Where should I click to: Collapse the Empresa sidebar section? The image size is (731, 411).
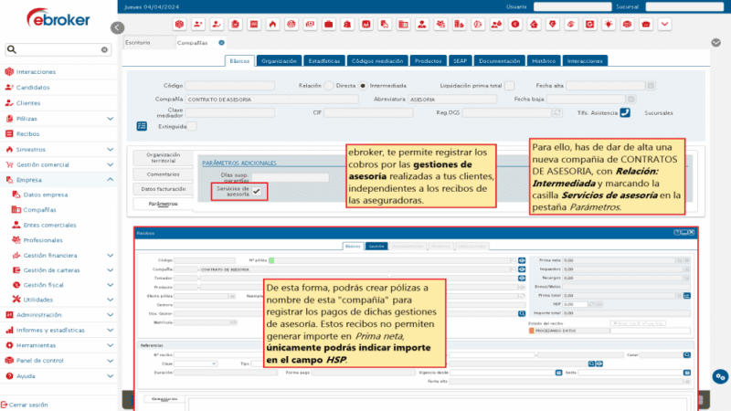coord(111,180)
